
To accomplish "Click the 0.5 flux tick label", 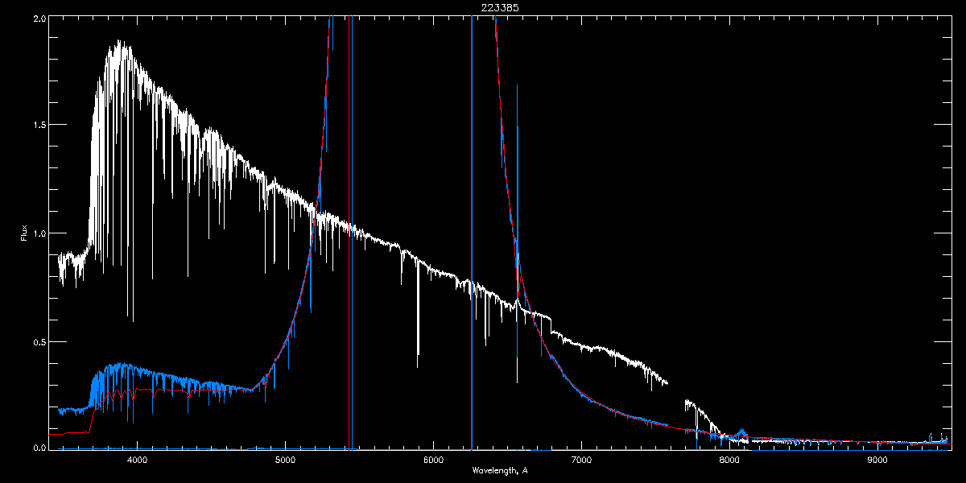I will coord(38,341).
